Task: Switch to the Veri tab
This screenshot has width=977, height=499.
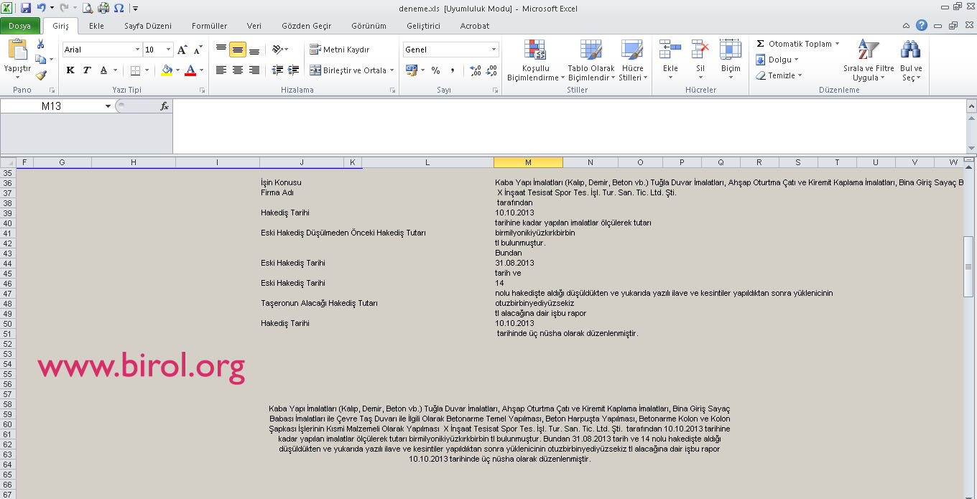Action: point(254,26)
